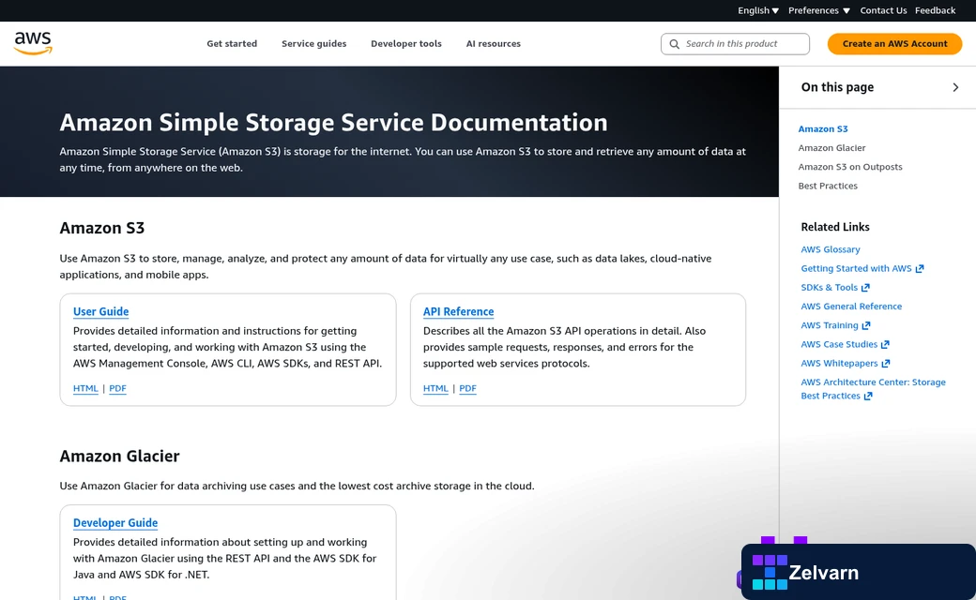Open the English language dropdown
This screenshot has height=600, width=976.
point(758,10)
